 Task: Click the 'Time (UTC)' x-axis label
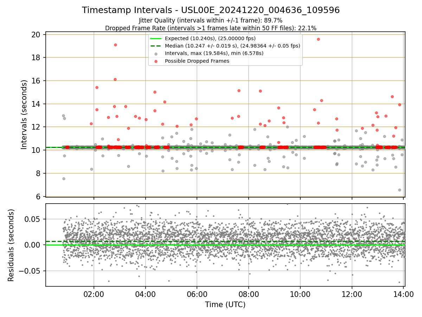pos(225,305)
